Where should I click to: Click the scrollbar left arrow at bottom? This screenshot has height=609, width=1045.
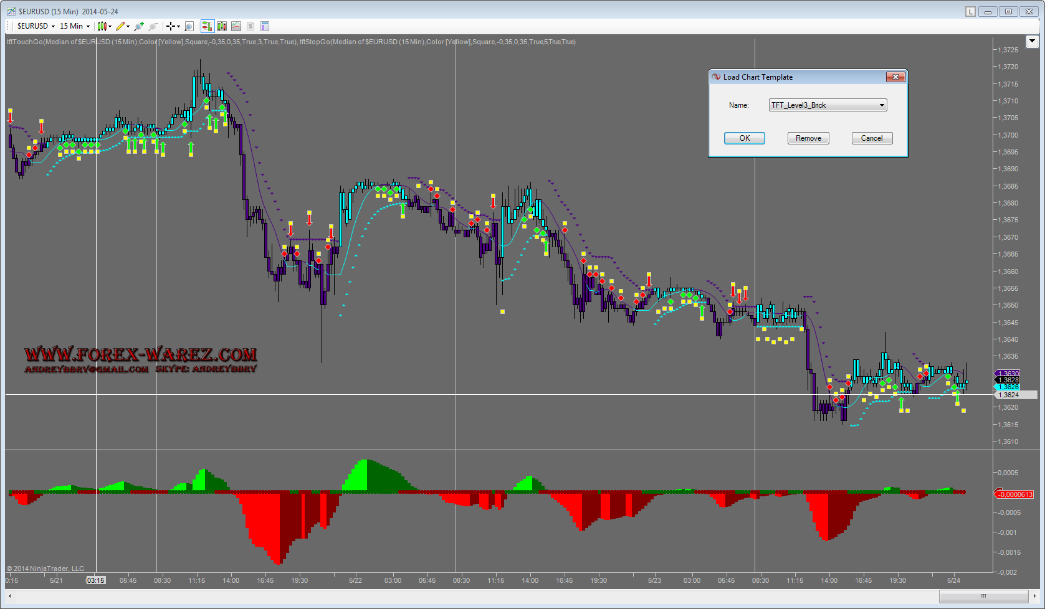click(x=10, y=596)
